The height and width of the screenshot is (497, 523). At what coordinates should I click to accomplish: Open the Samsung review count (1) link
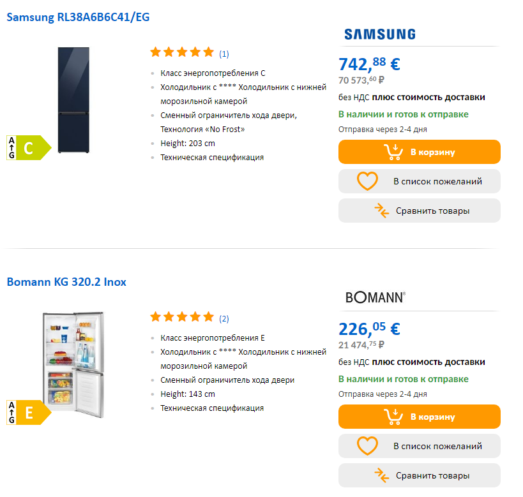pyautogui.click(x=224, y=54)
